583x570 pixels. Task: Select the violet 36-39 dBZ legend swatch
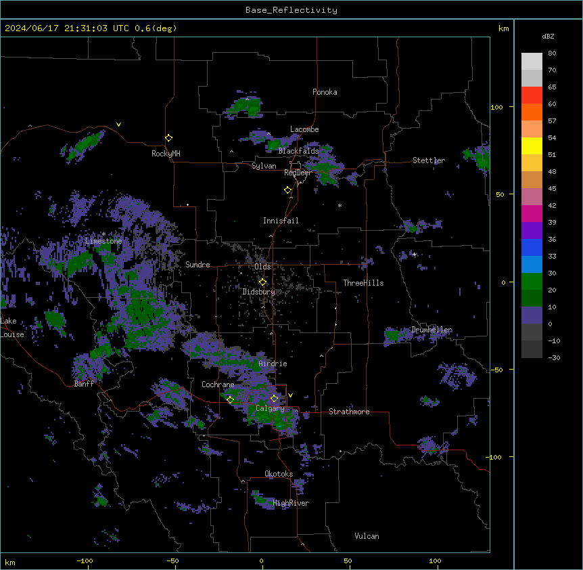532,231
